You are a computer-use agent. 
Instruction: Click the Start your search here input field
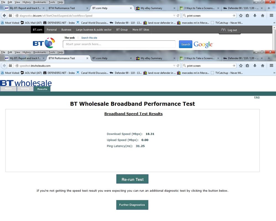[x=119, y=44]
